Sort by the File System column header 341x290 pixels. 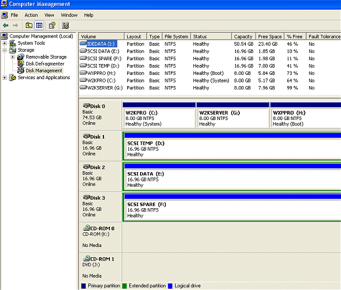coord(176,37)
